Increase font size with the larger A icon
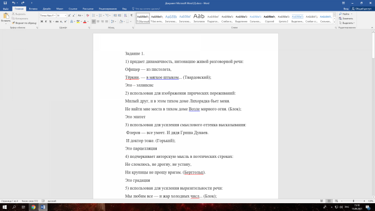 [69, 15]
